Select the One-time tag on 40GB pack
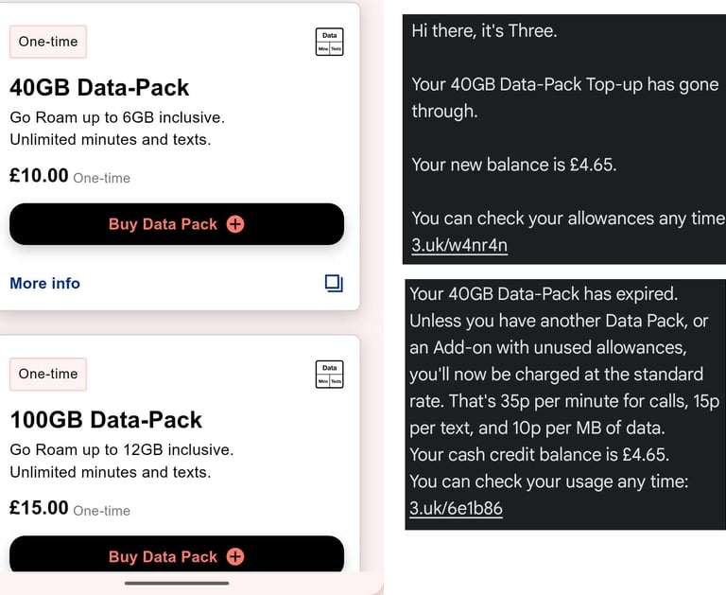The image size is (726, 595). pyautogui.click(x=48, y=42)
